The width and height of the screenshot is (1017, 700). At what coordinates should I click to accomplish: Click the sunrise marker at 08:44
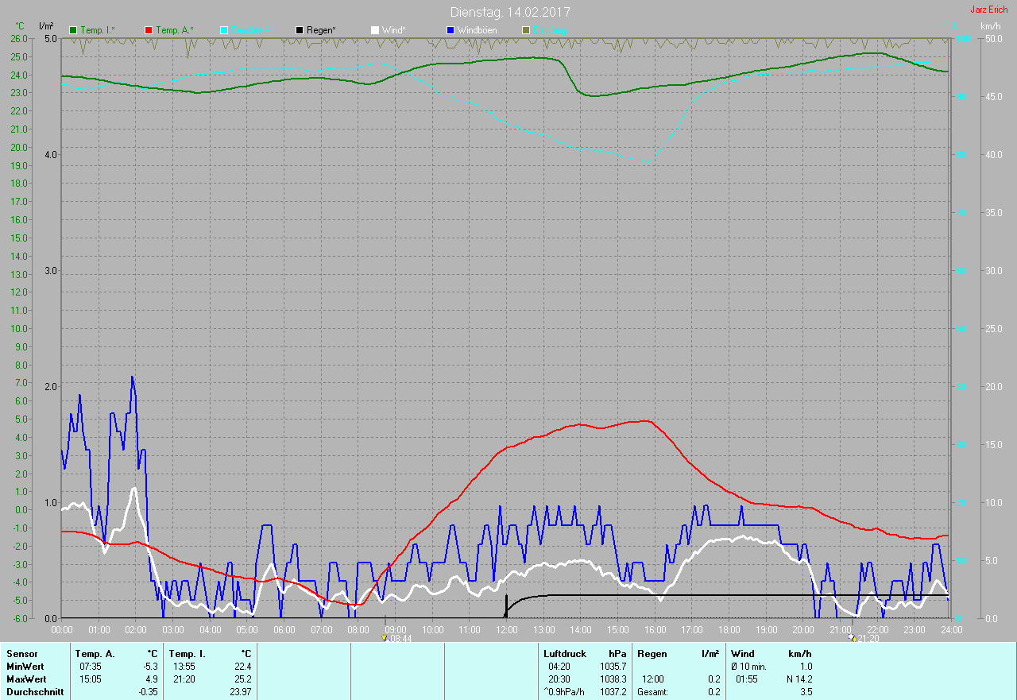click(x=385, y=637)
